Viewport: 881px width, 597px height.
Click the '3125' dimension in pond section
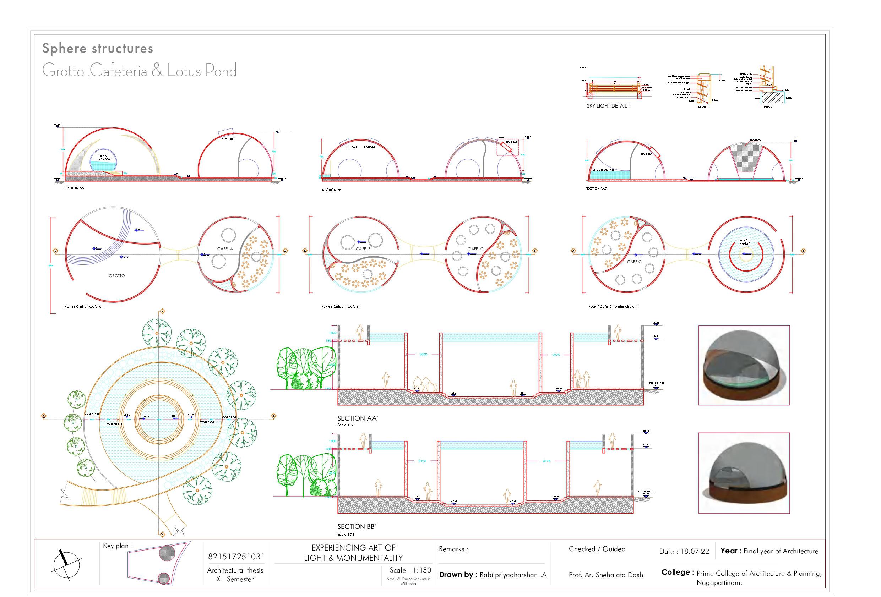(x=422, y=461)
